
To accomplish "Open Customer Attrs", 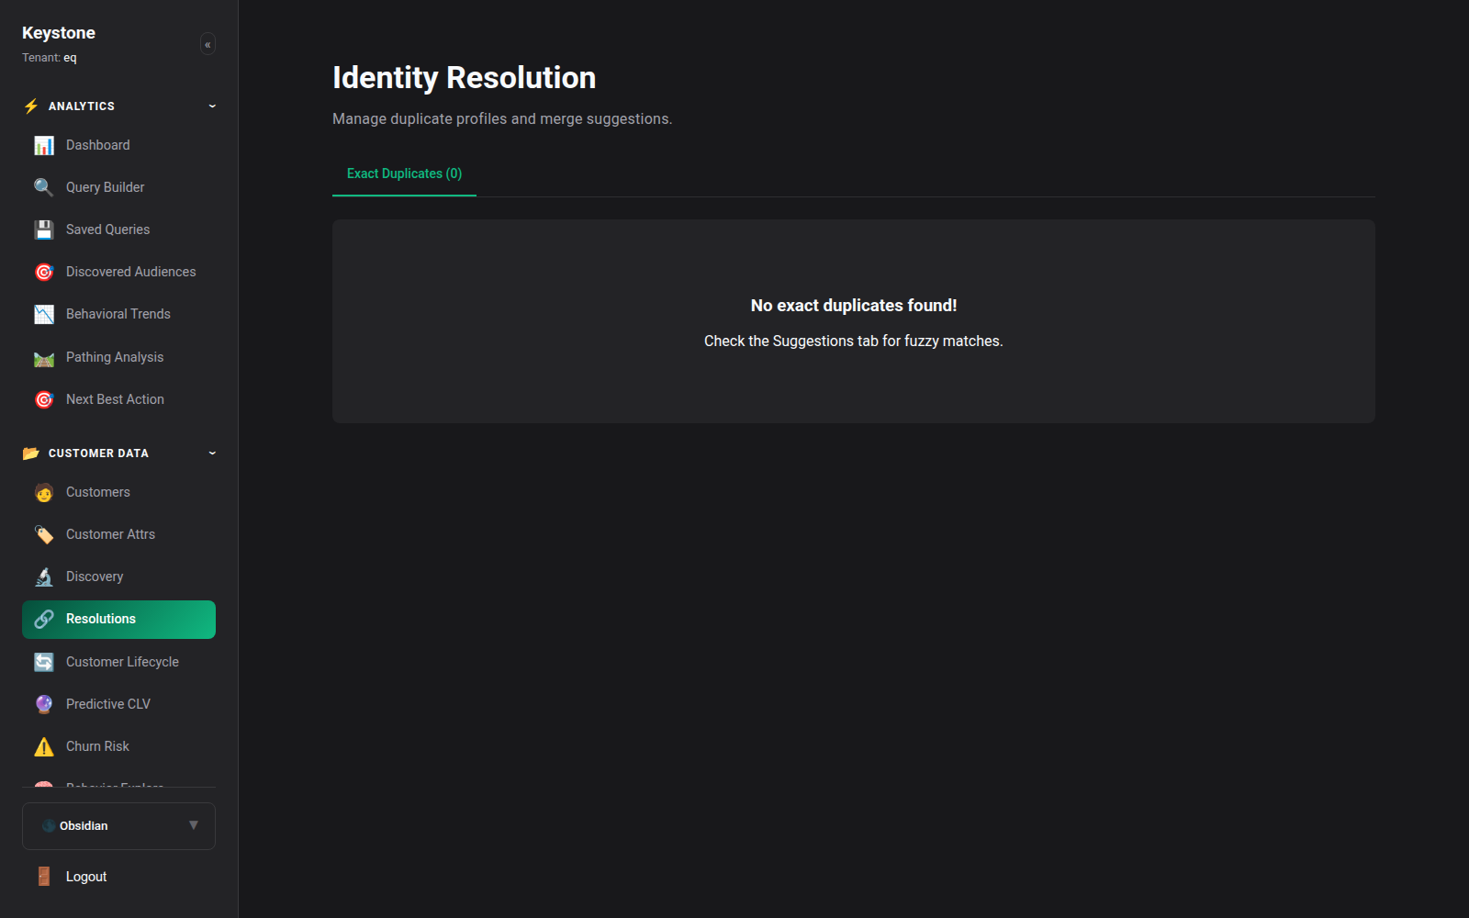I will tap(118, 534).
